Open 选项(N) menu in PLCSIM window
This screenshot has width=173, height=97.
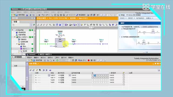(x=50, y=57)
